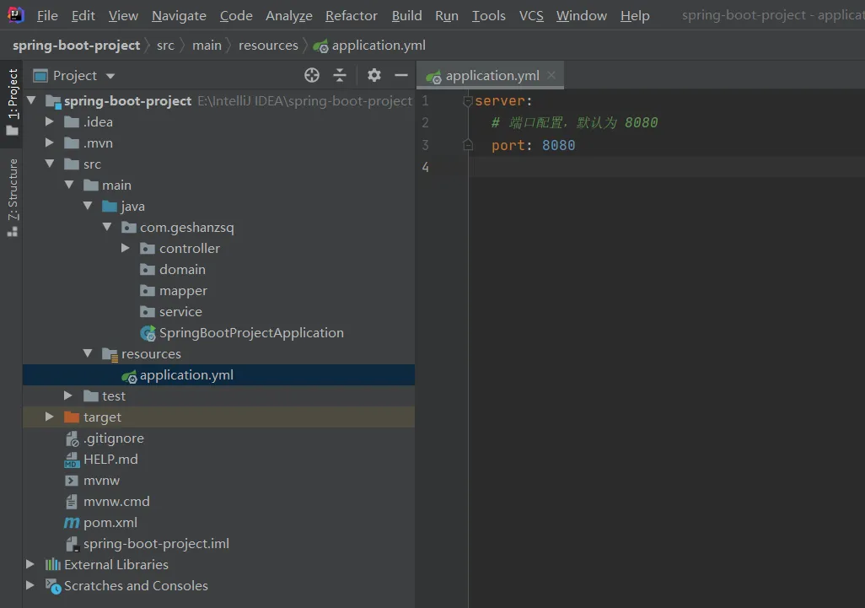The image size is (865, 608).
Task: Click the domain package icon
Action: [x=148, y=270]
